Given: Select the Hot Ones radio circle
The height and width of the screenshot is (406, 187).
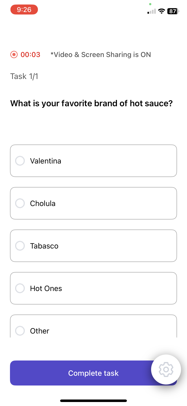Looking at the screenshot, I should click(x=20, y=288).
